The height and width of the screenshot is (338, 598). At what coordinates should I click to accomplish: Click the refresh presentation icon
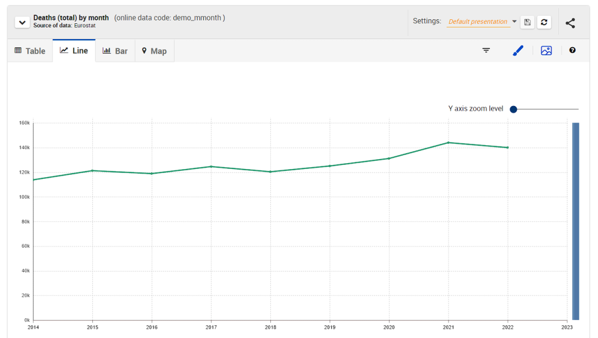tap(544, 22)
